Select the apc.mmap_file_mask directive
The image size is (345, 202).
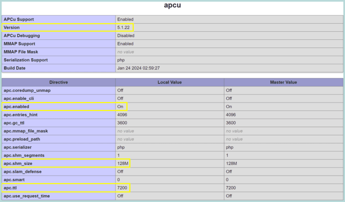(x=26, y=131)
